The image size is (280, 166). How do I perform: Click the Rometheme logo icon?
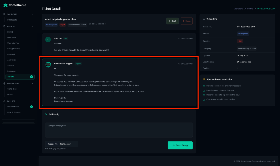5,5
